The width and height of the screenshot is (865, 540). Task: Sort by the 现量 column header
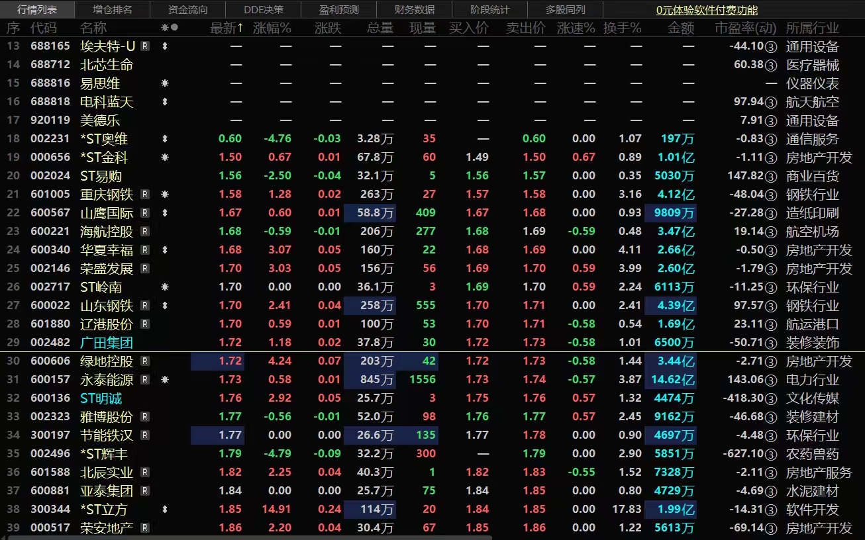423,28
